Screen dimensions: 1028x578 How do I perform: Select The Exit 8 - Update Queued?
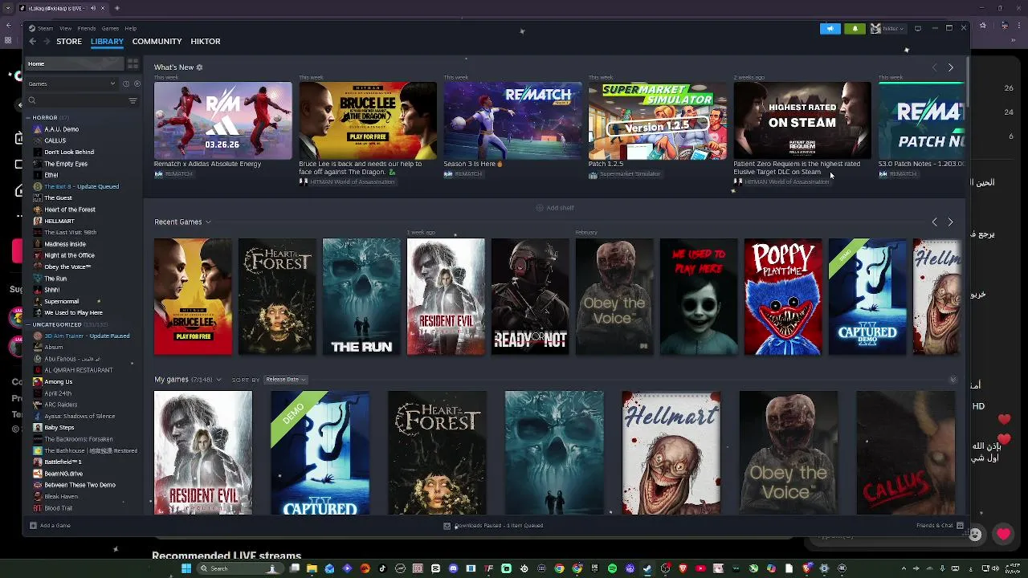coord(83,186)
